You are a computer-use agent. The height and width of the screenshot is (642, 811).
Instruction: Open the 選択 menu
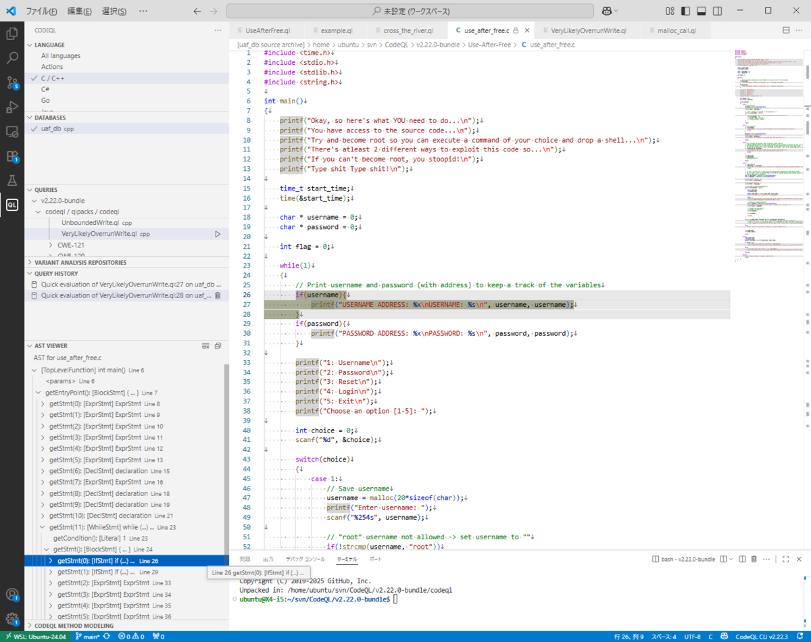click(114, 11)
